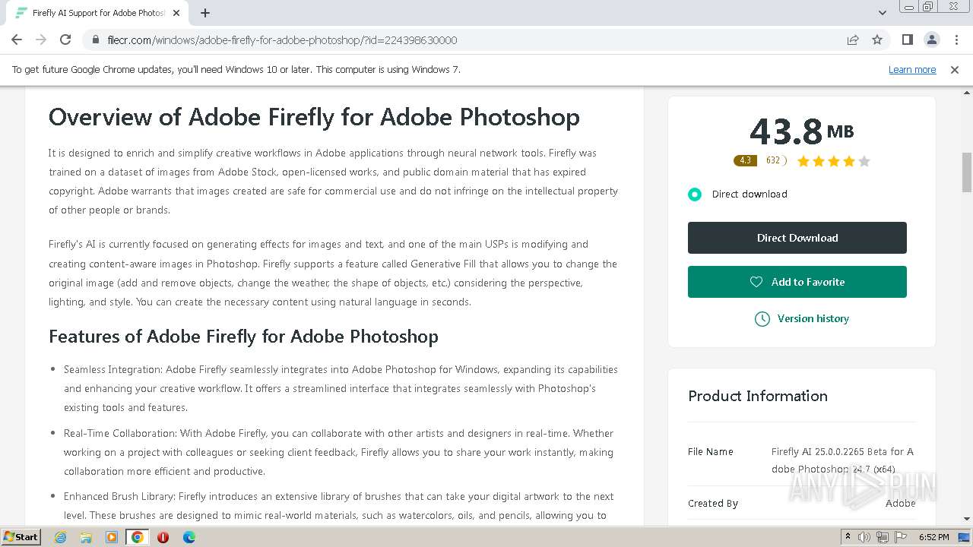
Task: Click the third rating star
Action: coord(834,161)
